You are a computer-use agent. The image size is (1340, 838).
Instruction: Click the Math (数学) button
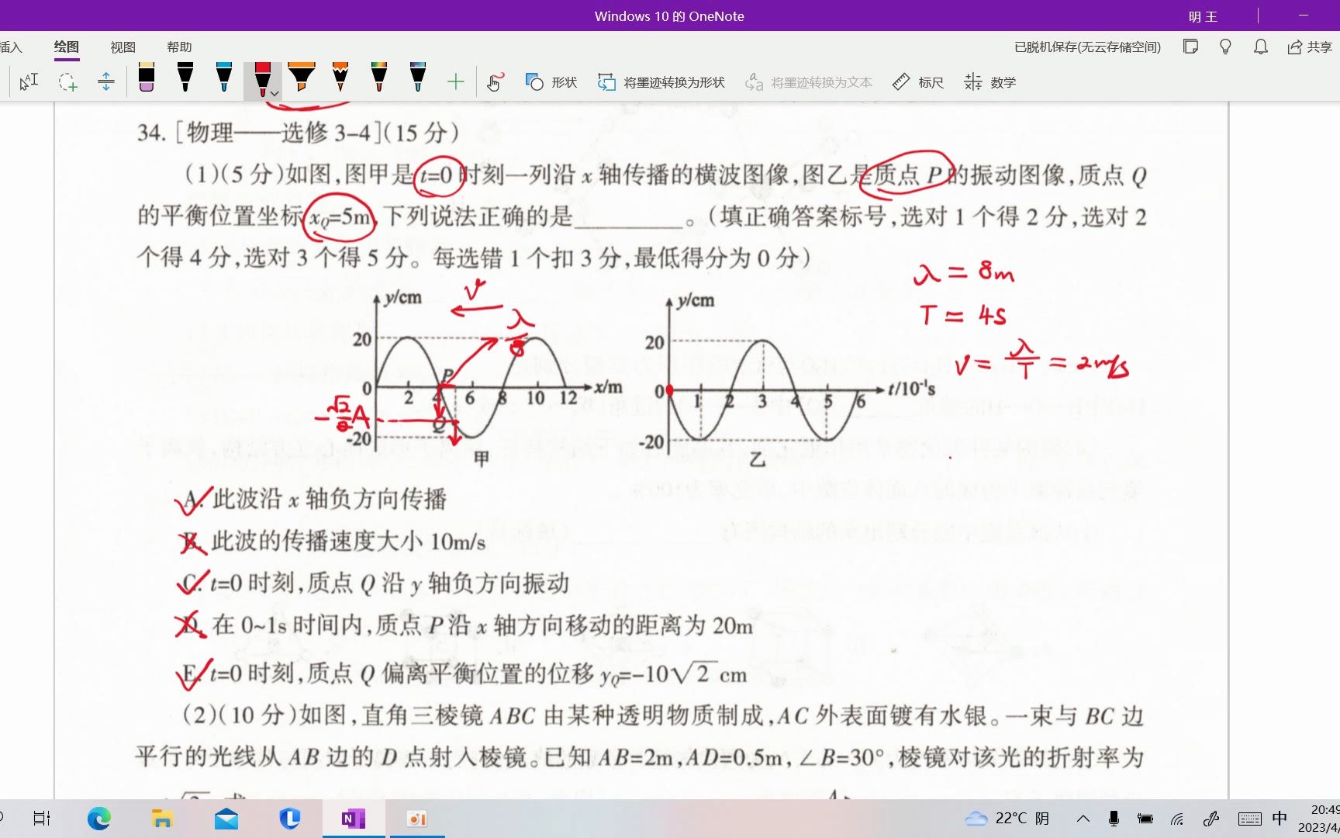click(989, 81)
